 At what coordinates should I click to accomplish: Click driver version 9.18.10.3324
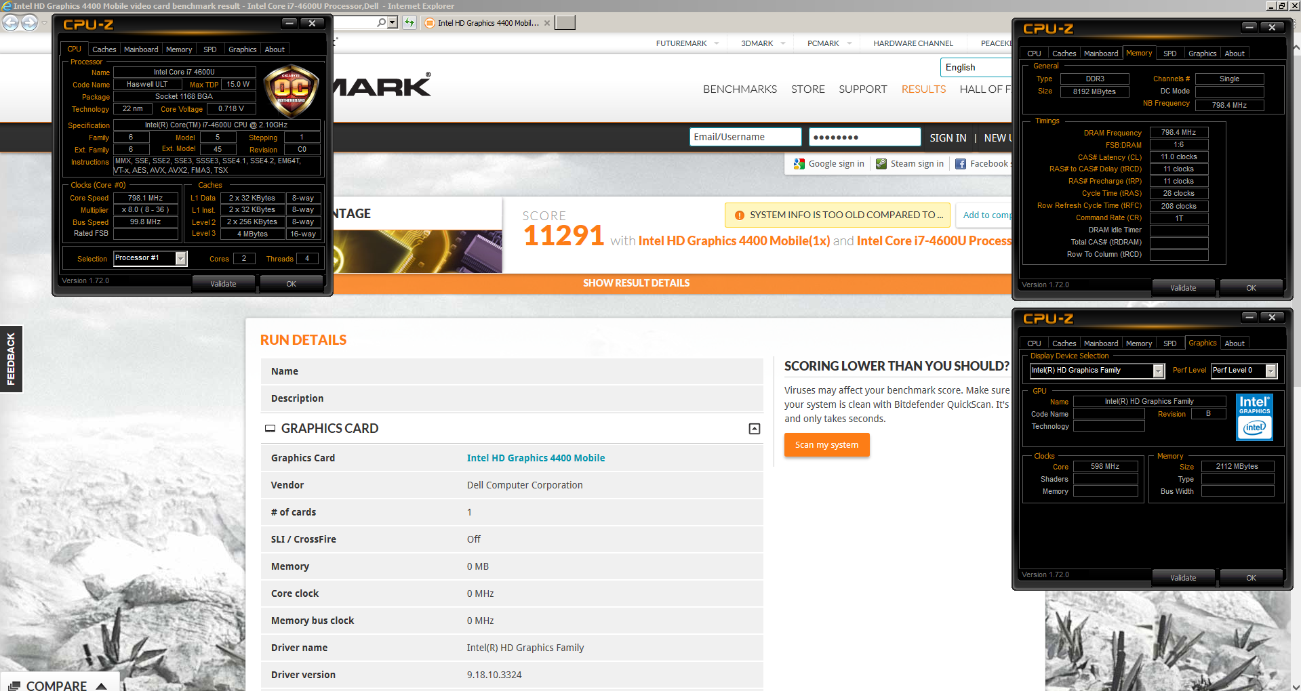(494, 675)
